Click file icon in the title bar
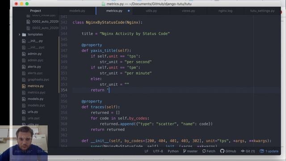 click(103, 4)
